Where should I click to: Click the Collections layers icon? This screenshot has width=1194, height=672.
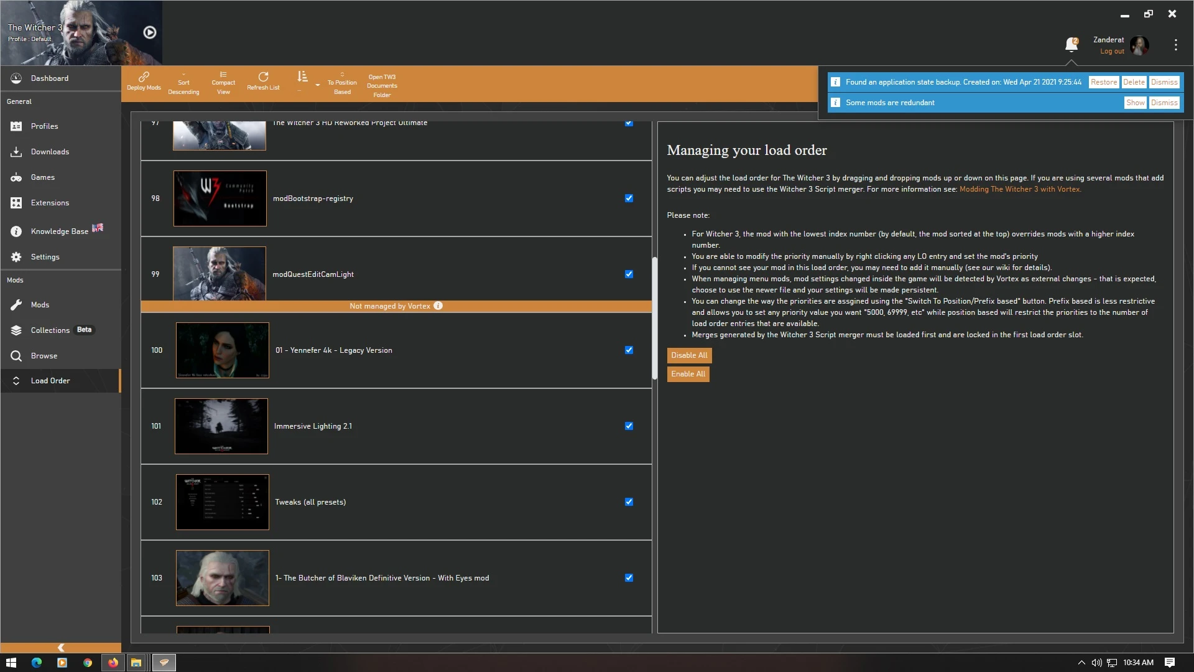tap(16, 330)
